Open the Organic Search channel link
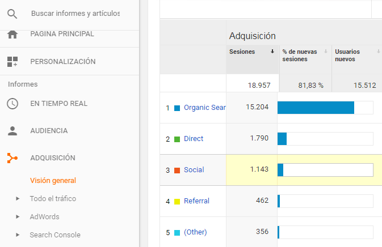The width and height of the screenshot is (382, 247). (x=205, y=108)
